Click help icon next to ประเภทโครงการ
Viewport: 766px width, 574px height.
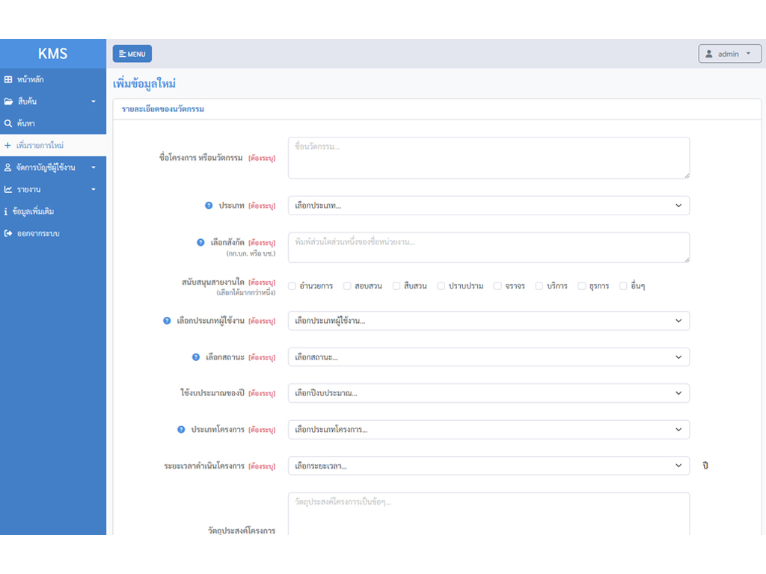click(181, 430)
